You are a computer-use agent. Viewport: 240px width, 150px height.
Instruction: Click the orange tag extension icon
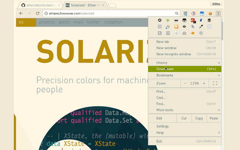point(193,33)
